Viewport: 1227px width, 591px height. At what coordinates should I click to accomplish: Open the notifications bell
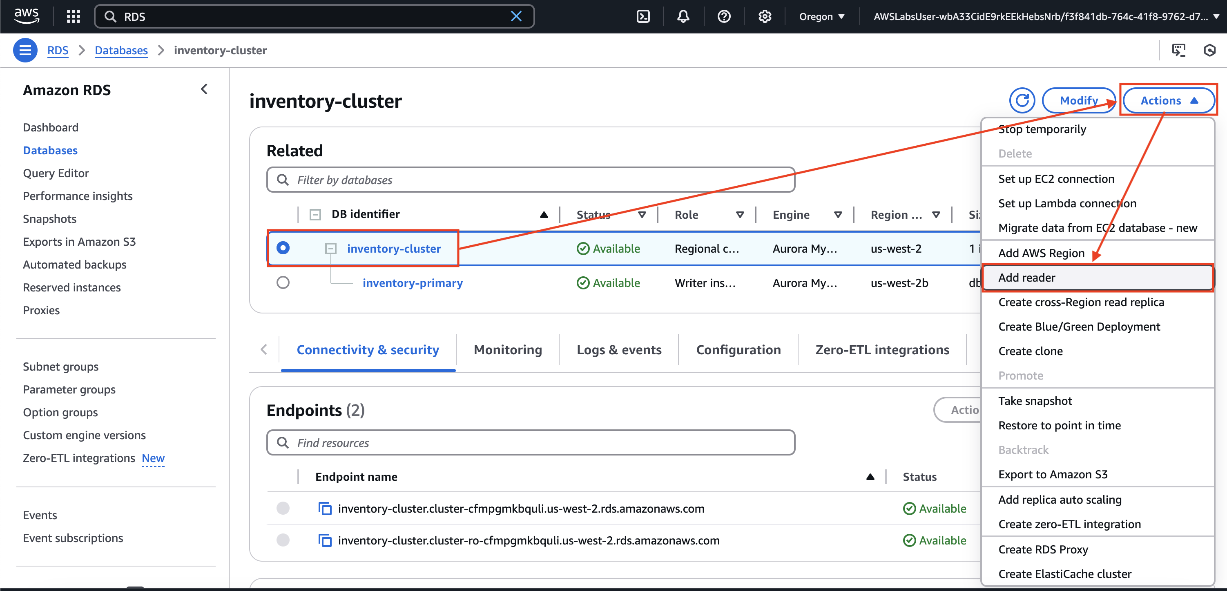(683, 17)
